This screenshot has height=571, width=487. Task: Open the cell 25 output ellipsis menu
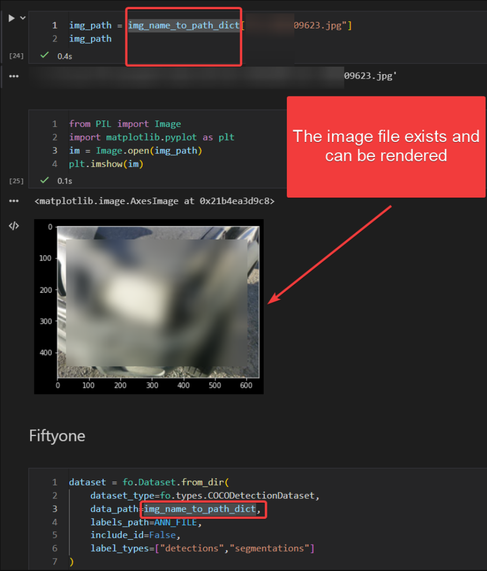14,201
